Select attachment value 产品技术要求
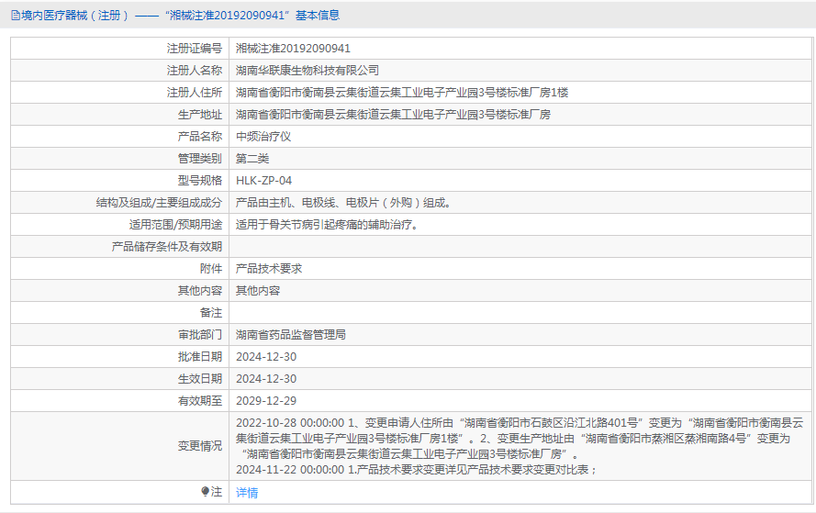The image size is (816, 513). click(x=269, y=269)
